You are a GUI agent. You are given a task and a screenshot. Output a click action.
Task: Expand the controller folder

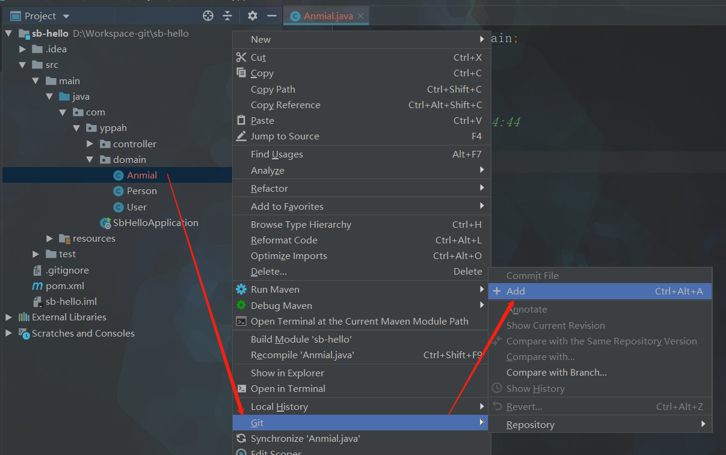90,144
